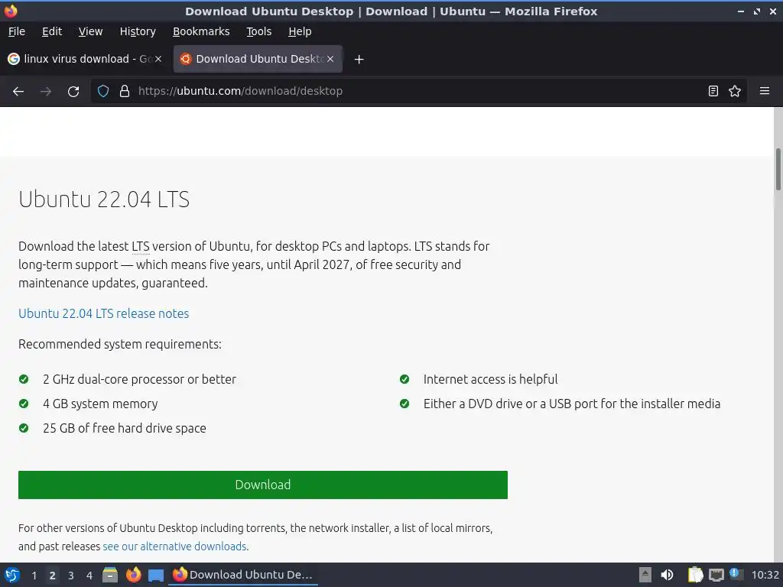Image resolution: width=783 pixels, height=587 pixels.
Task: Toggle reader view icon
Action: pos(713,91)
